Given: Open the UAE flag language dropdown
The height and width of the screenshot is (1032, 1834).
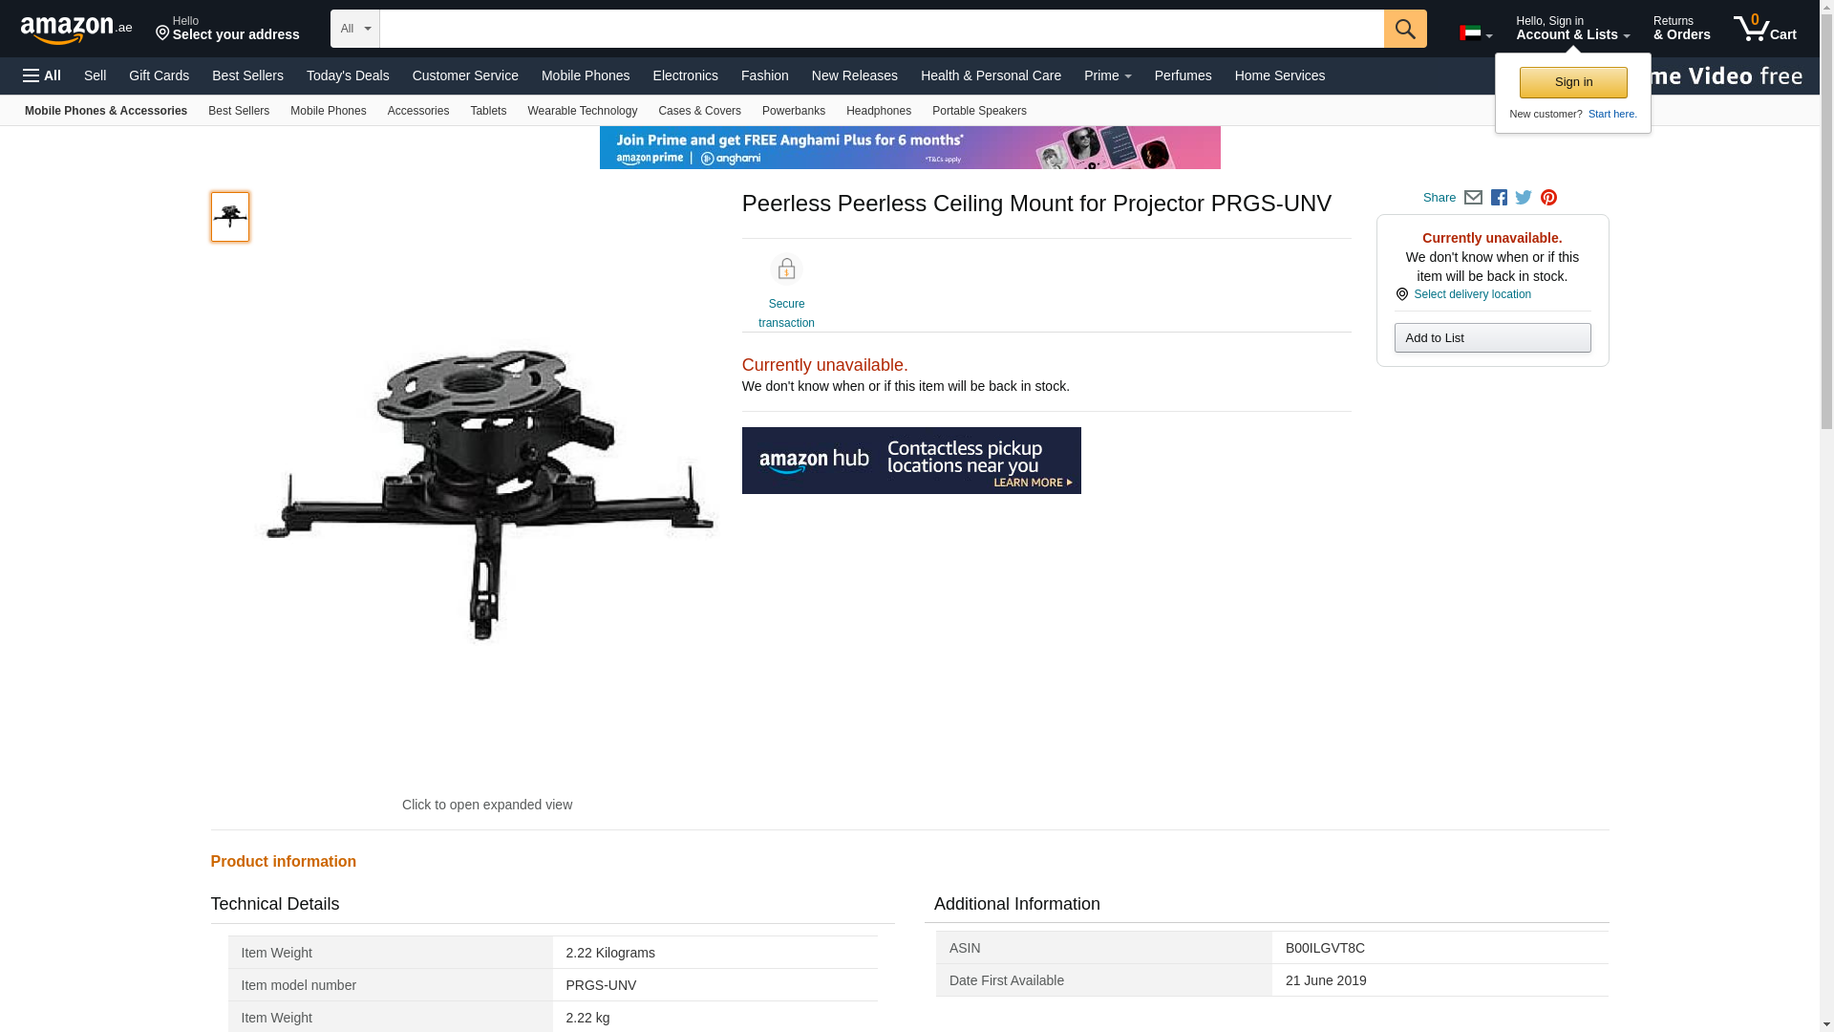Looking at the screenshot, I should [x=1475, y=33].
